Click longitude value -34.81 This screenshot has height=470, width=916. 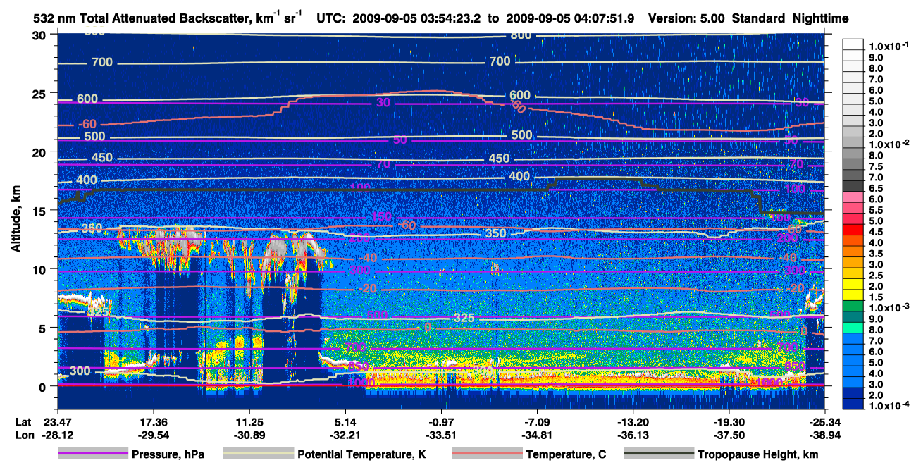[x=538, y=435]
